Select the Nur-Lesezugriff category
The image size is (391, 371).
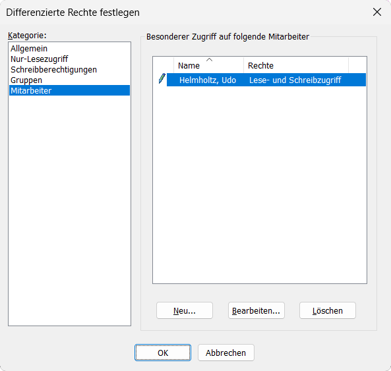69,59
